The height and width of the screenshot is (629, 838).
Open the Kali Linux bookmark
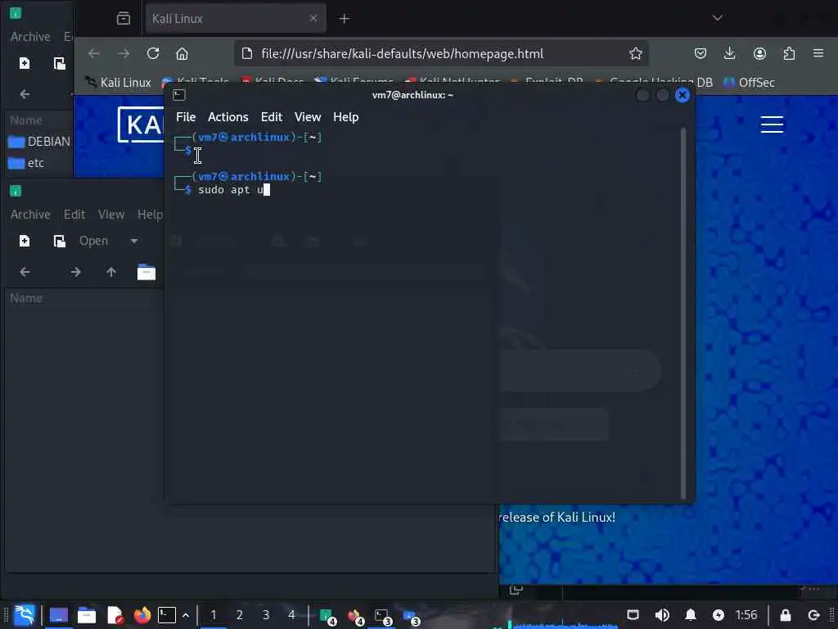[119, 83]
